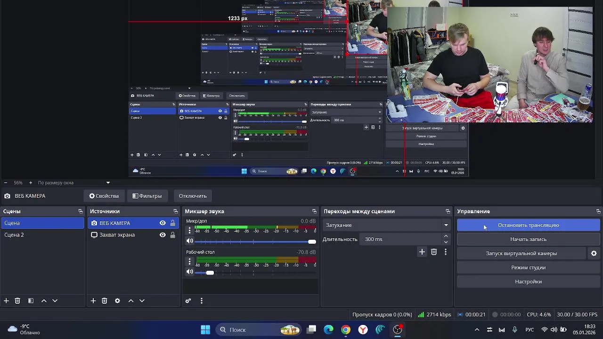Screen dimensions: 603x339
Task: Remove the source with the Источники trash icon
Action: click(105, 300)
